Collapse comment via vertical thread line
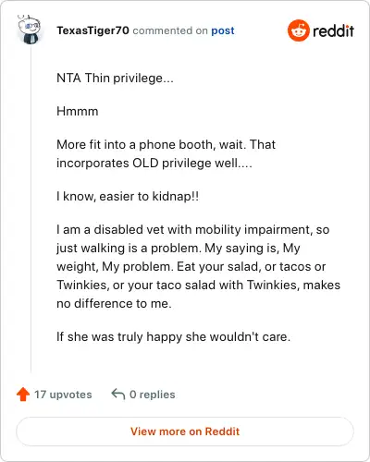Viewport: 370px width, 462px height. point(31,210)
